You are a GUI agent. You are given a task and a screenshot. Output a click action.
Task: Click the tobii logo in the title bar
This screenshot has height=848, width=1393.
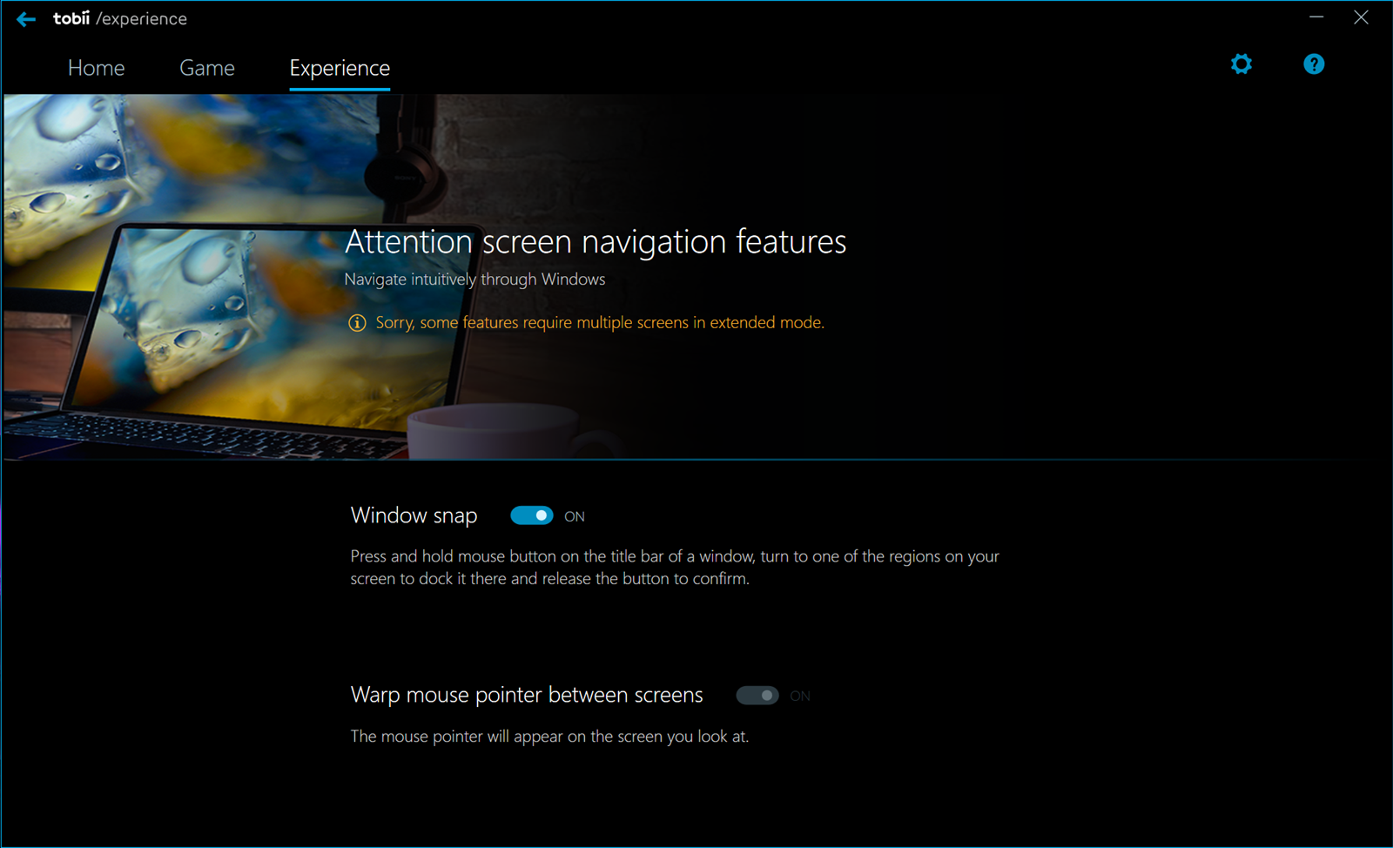(71, 18)
